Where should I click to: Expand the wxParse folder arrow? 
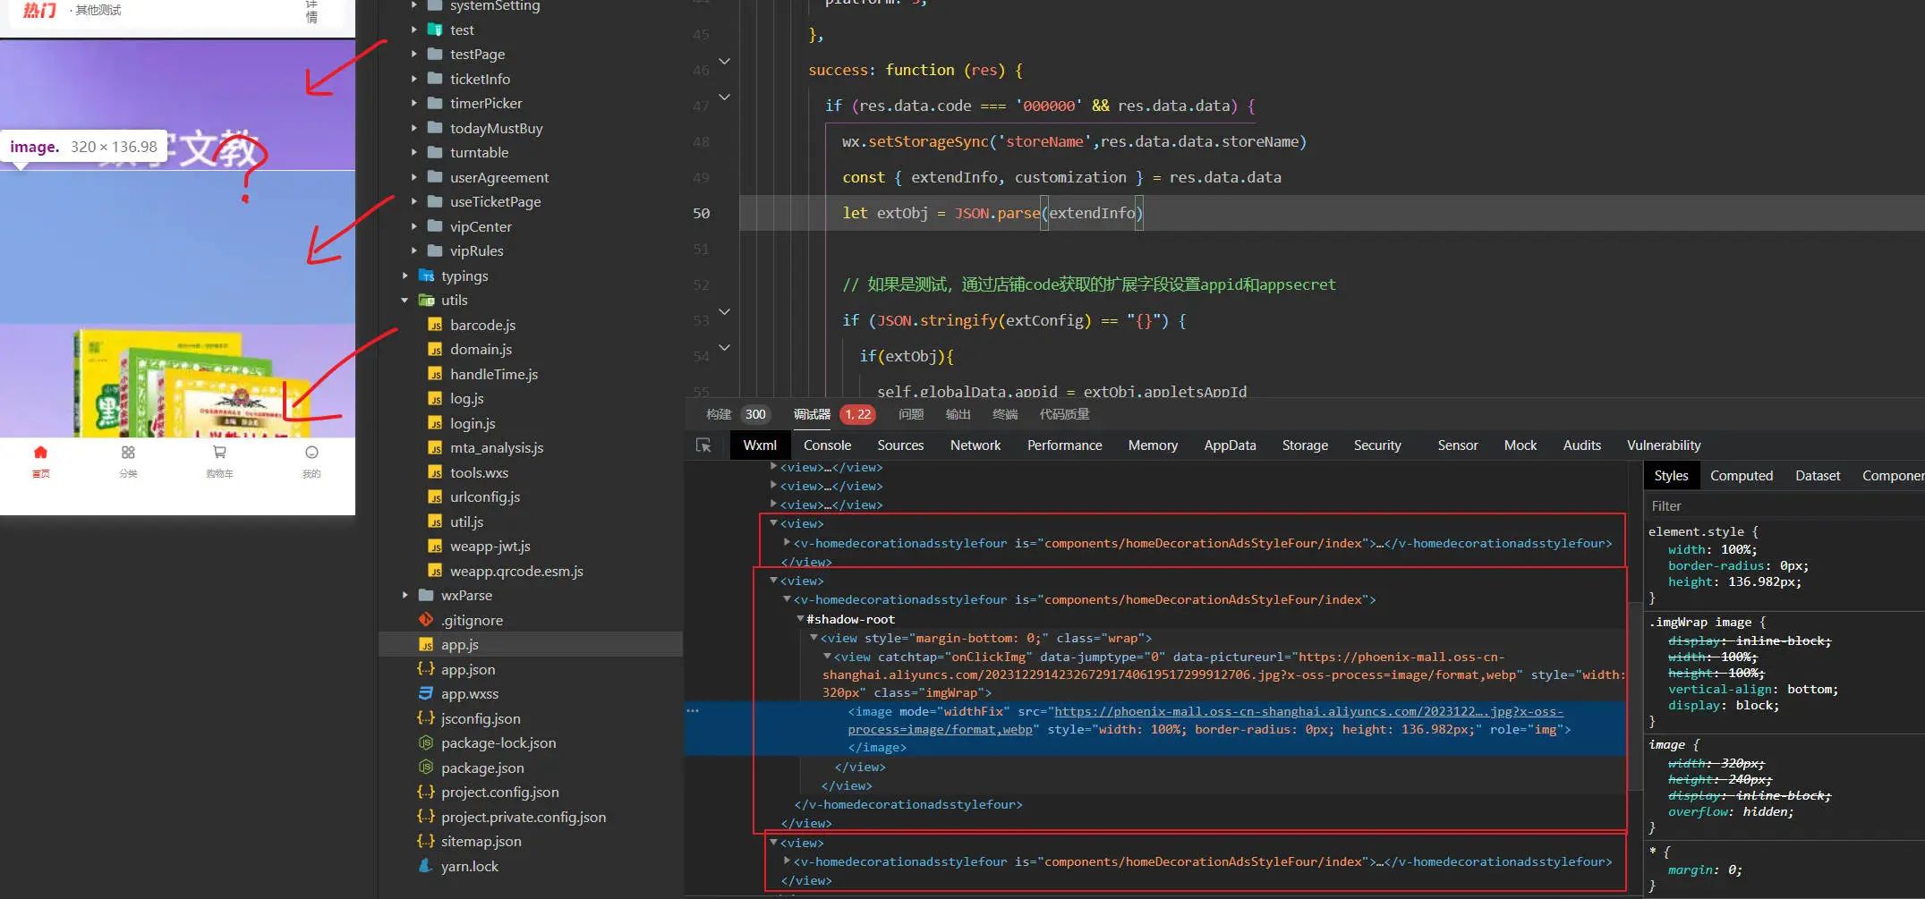pyautogui.click(x=405, y=595)
